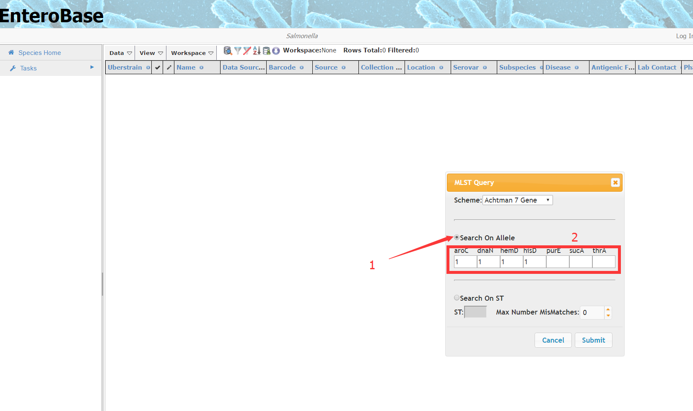
Task: Click the A-Z sort icon
Action: [257, 51]
